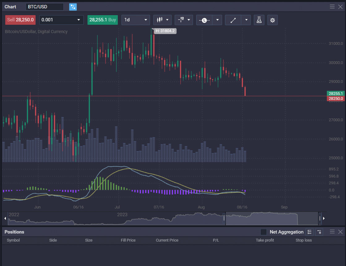This screenshot has height=266, width=346.
Task: Open the 1d timeframe dropdown
Action: pos(136,20)
